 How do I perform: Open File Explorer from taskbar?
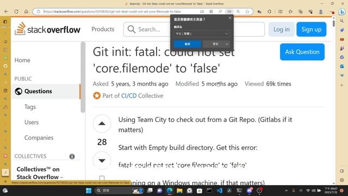[x=179, y=191]
